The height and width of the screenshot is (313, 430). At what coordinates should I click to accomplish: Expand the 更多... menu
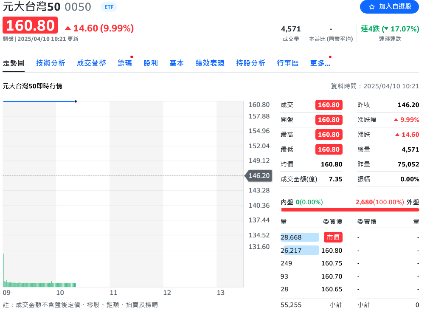point(320,63)
